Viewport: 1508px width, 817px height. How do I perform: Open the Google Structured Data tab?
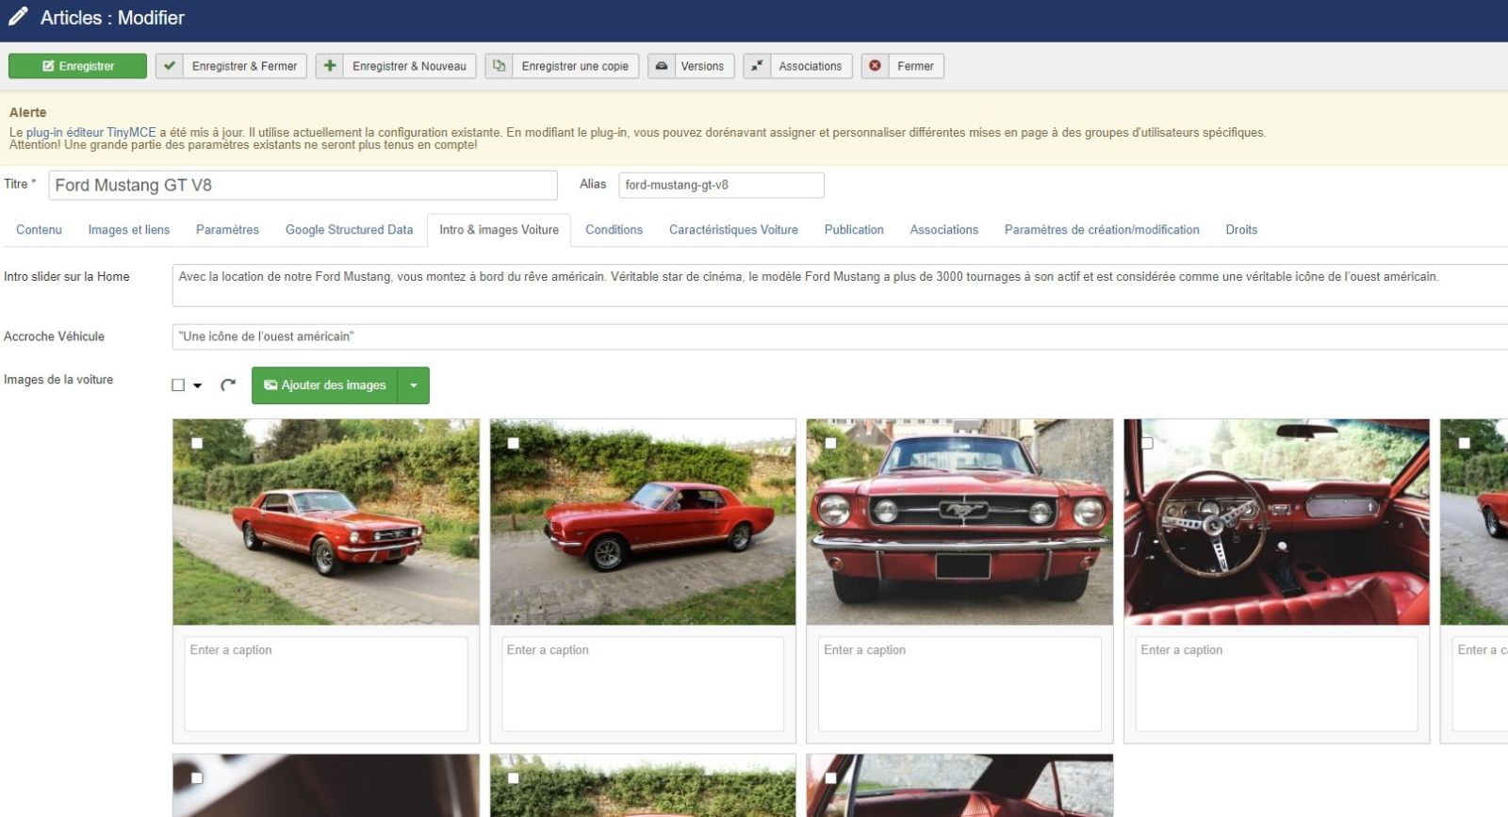tap(349, 230)
